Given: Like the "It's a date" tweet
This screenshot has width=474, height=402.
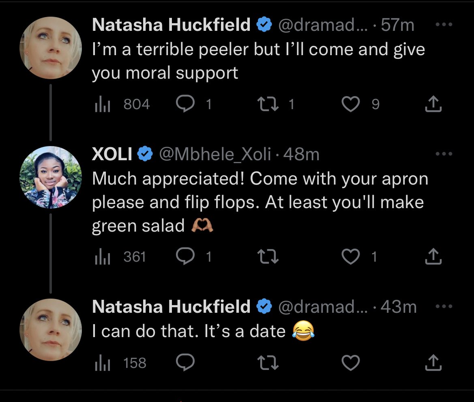Looking at the screenshot, I should click(351, 363).
